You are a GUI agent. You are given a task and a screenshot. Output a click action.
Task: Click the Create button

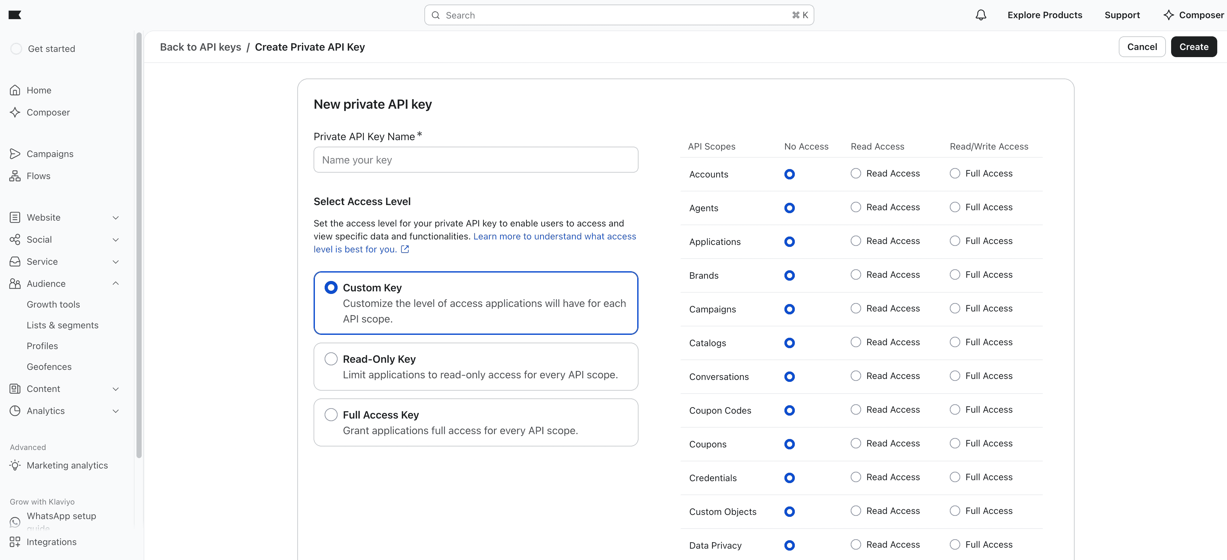click(1194, 47)
